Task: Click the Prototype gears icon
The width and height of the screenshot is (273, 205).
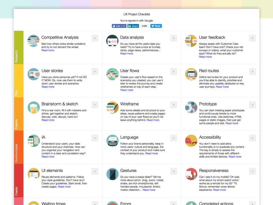Action: click(191, 107)
